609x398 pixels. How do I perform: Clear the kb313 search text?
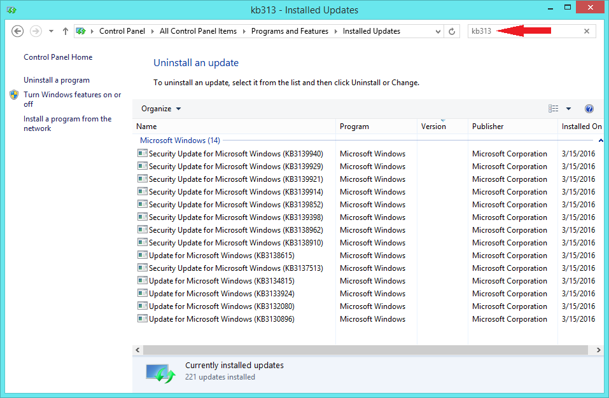point(587,31)
